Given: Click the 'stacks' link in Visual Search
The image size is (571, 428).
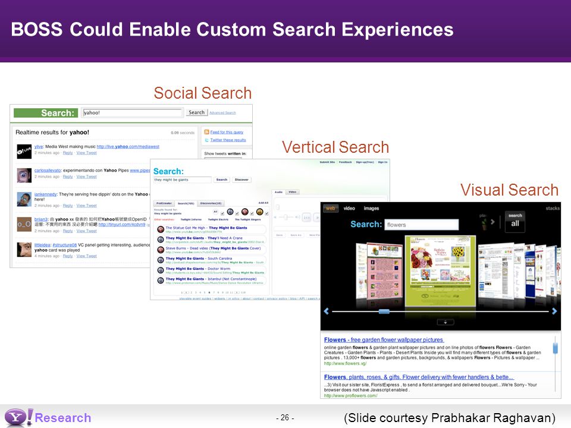Looking at the screenshot, I should (553, 208).
